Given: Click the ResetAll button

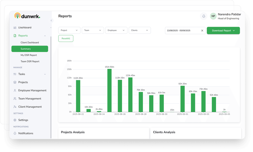Looking at the screenshot, I should tap(66, 39).
